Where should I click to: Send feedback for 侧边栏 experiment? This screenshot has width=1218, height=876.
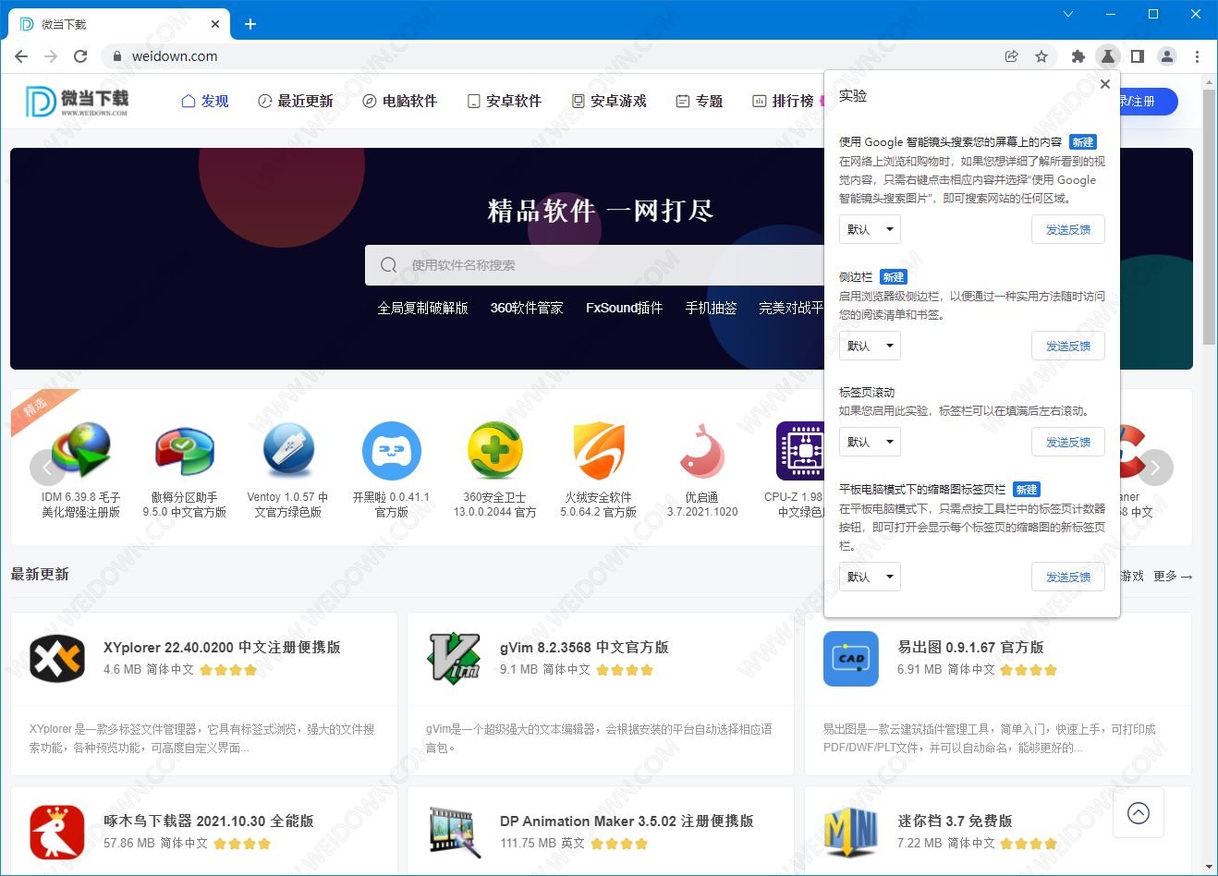(x=1068, y=347)
